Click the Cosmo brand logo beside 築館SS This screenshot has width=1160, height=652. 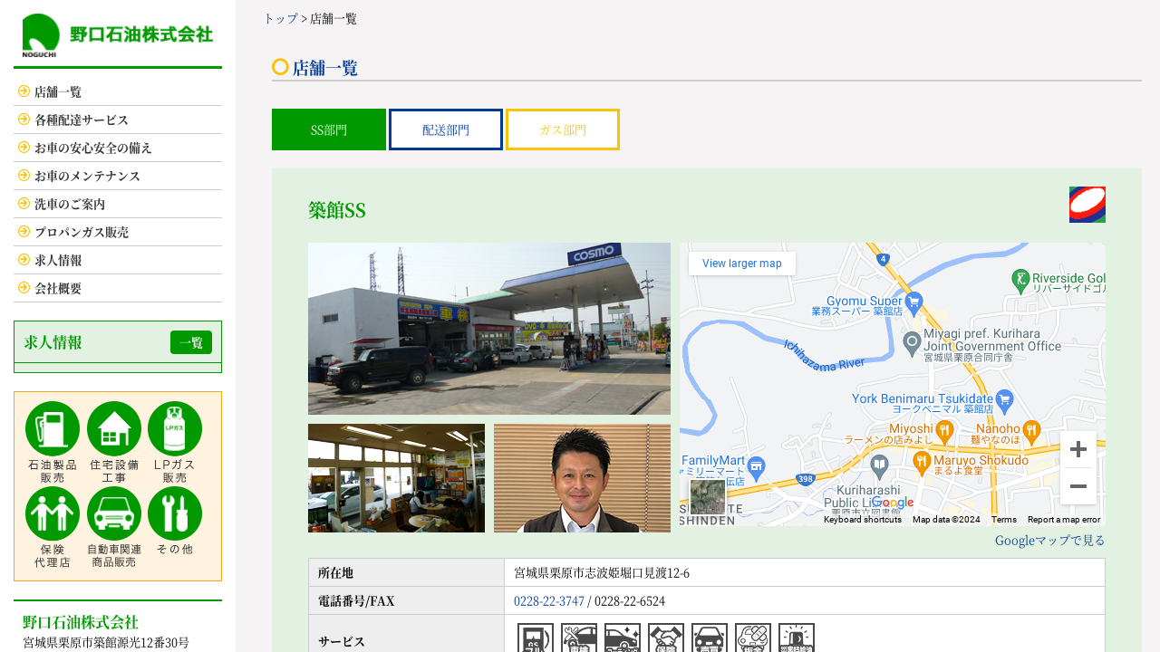[1087, 205]
